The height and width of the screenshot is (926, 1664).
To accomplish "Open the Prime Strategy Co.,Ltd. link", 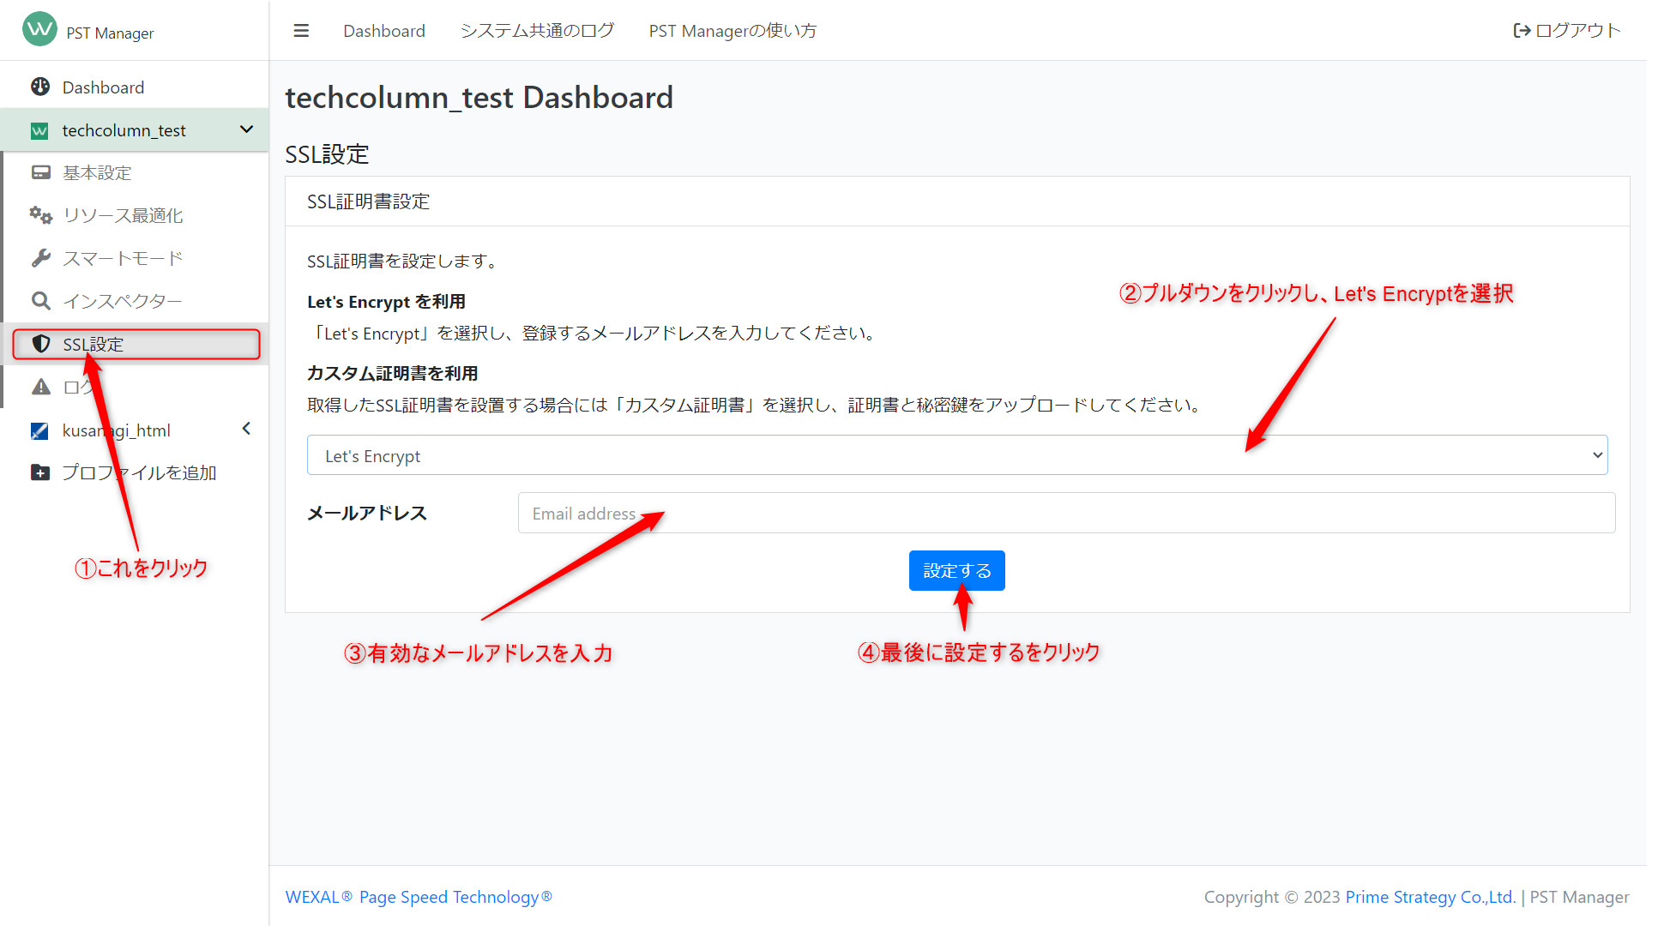I will point(1430,897).
